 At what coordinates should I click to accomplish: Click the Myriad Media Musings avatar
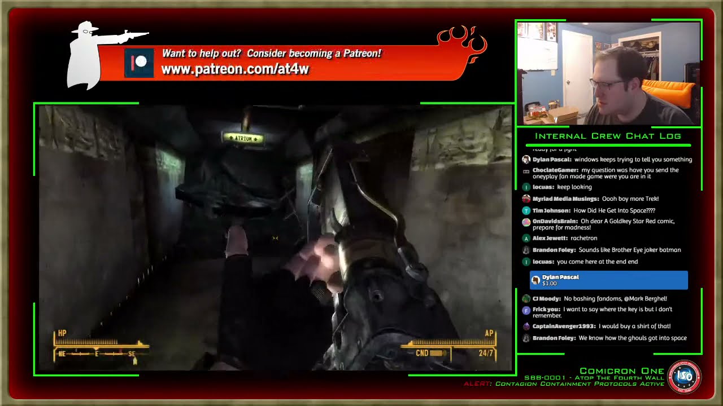[526, 199]
